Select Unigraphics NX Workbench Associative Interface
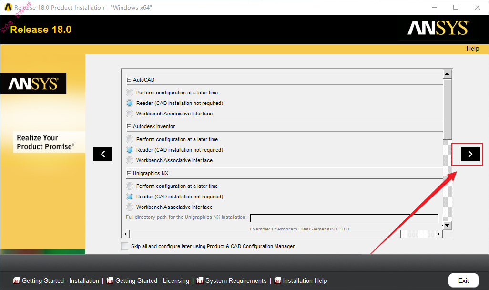Screen dimensions: 489x290 coord(130,207)
